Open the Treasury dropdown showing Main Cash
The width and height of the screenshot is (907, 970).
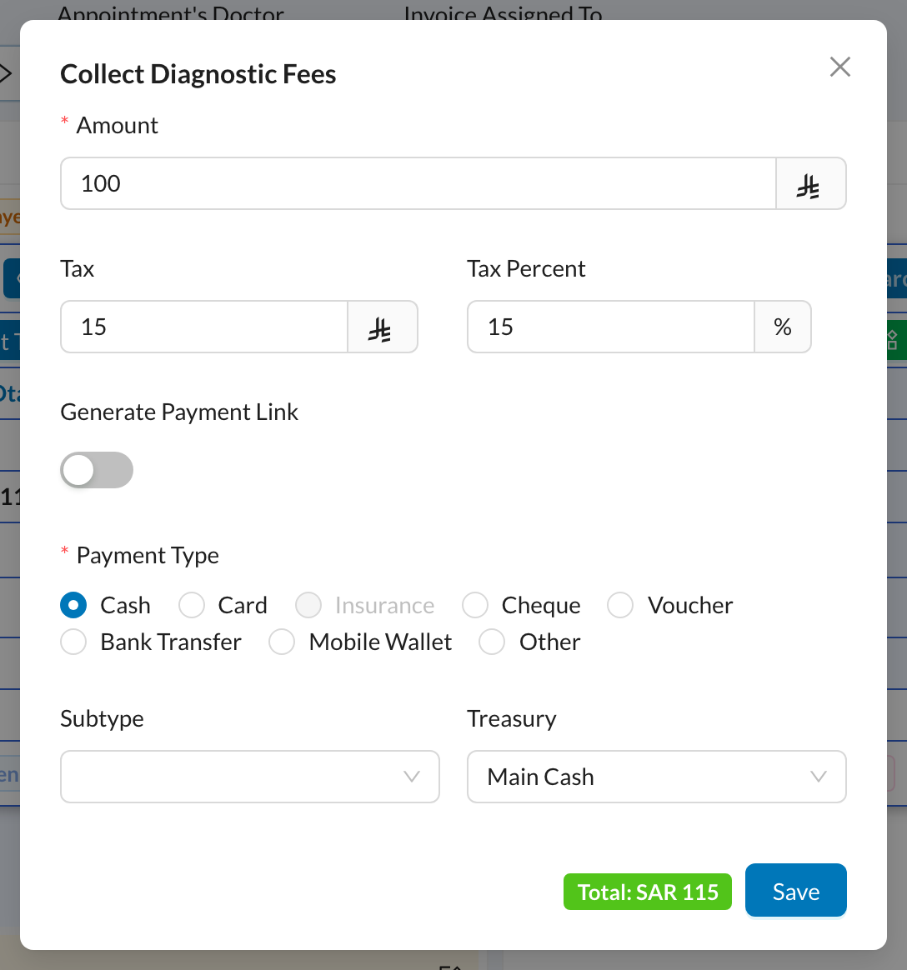pos(656,777)
